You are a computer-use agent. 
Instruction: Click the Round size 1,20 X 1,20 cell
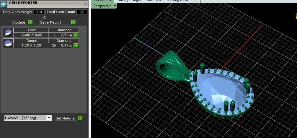(31, 46)
